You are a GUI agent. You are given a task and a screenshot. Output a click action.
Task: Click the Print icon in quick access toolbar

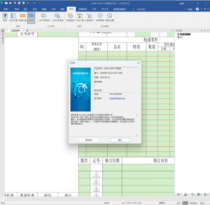(x=23, y=3)
